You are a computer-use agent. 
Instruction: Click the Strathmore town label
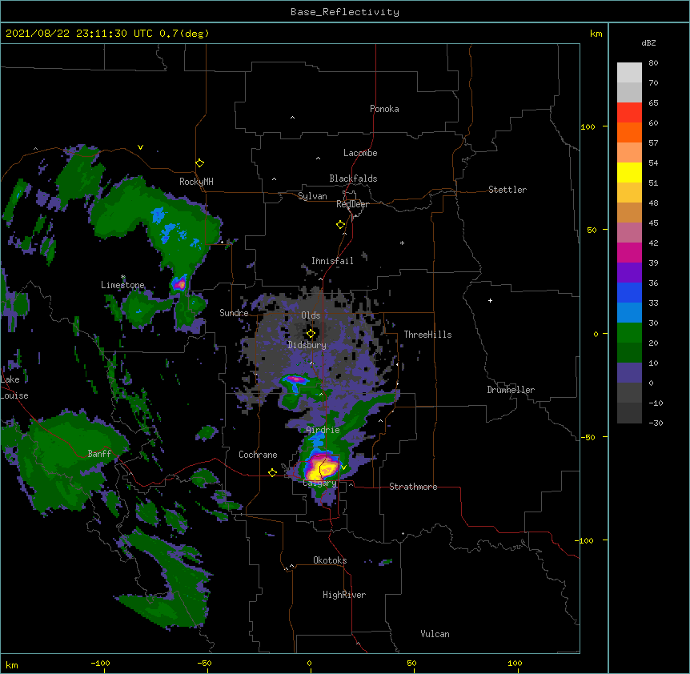tap(413, 487)
